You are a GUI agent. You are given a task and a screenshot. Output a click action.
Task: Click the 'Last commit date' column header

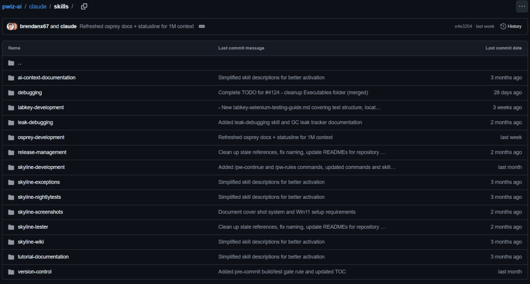(x=503, y=48)
